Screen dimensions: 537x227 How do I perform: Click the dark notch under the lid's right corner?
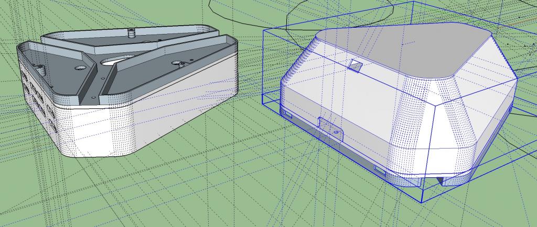coord(451,181)
